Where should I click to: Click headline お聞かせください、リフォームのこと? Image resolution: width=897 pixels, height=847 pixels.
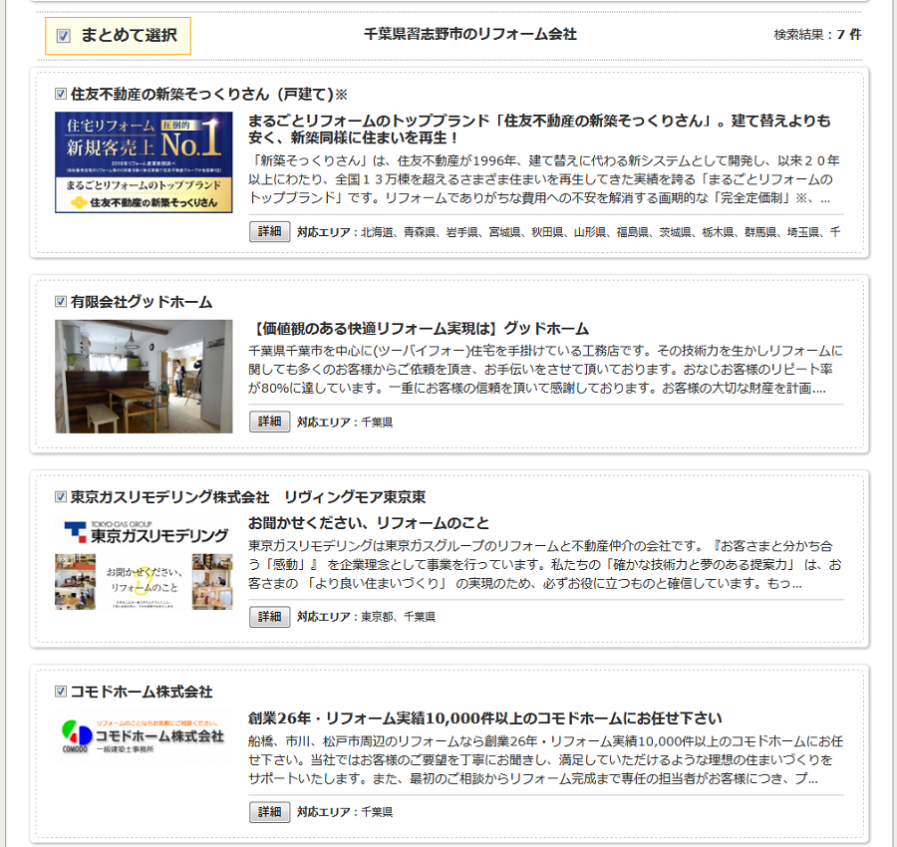[x=369, y=523]
